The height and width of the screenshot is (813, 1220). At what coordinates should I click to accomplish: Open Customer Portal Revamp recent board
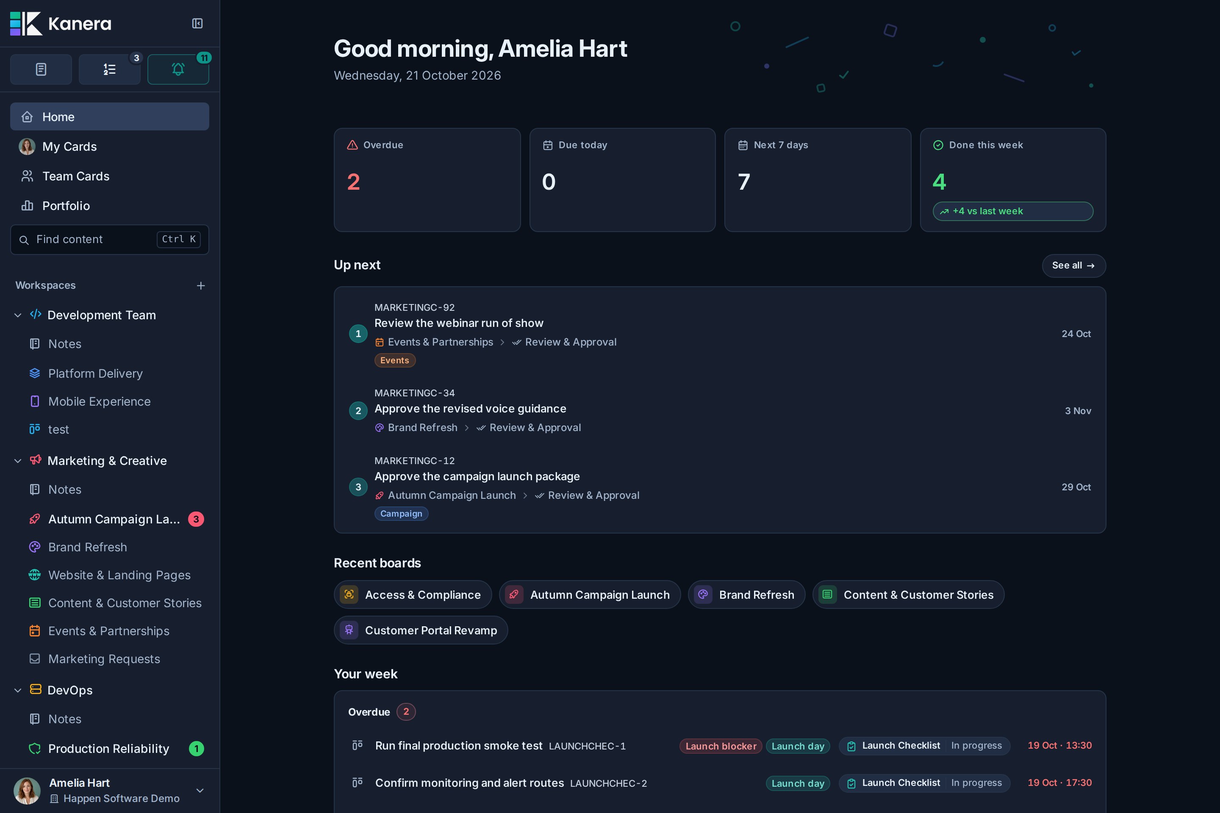421,630
